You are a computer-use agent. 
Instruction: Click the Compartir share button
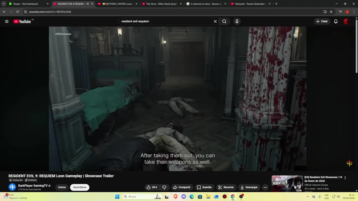182,187
